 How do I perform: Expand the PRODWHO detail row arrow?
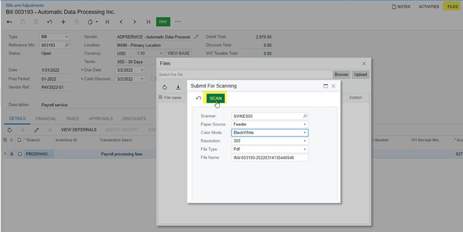coord(5,154)
